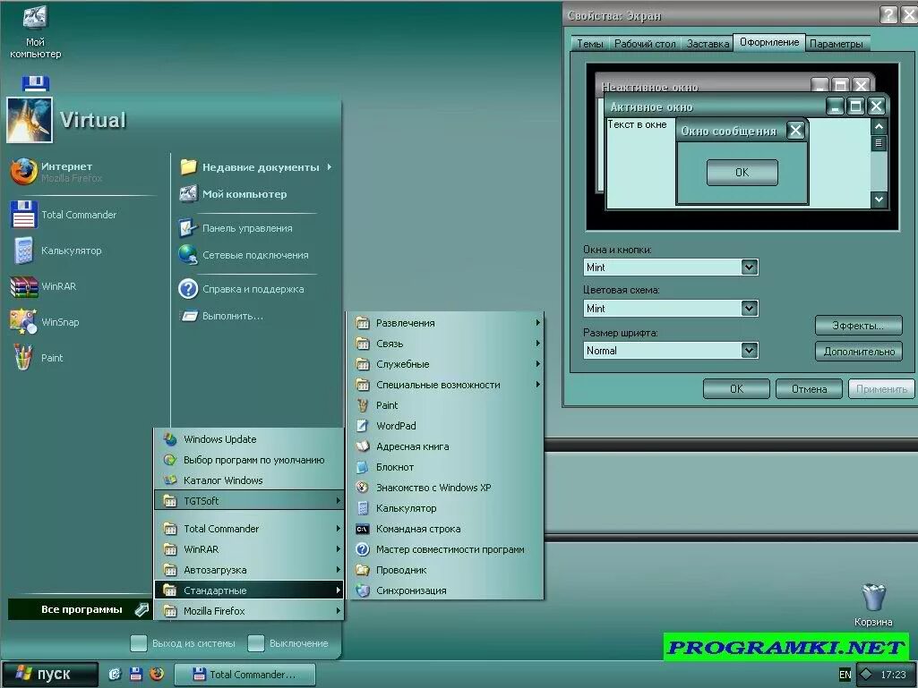The width and height of the screenshot is (918, 688).
Task: Launch Windows Update from programs list
Action: [x=249, y=439]
